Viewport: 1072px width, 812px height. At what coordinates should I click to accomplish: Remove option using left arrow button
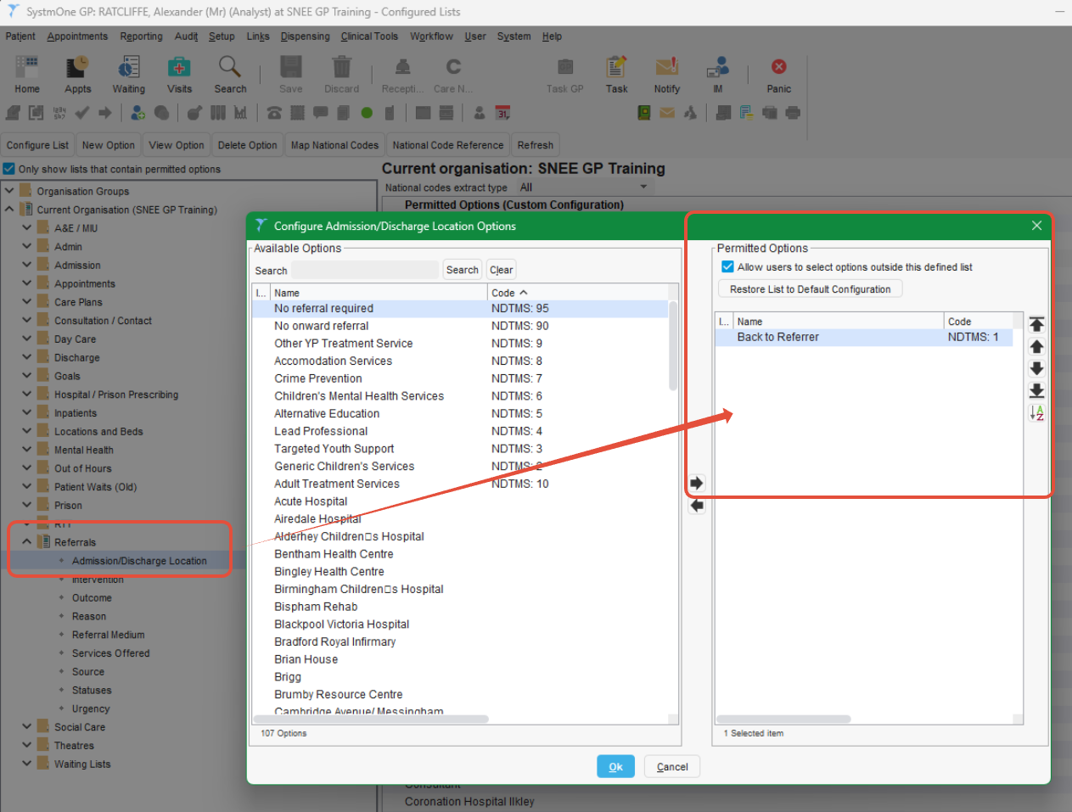pos(697,506)
